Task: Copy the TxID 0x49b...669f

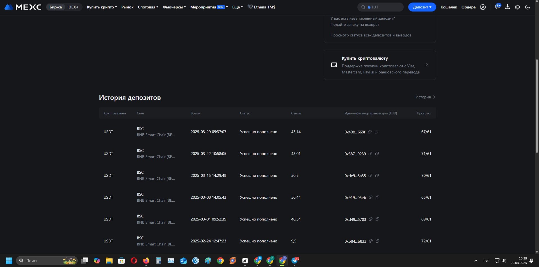Action: click(x=376, y=132)
